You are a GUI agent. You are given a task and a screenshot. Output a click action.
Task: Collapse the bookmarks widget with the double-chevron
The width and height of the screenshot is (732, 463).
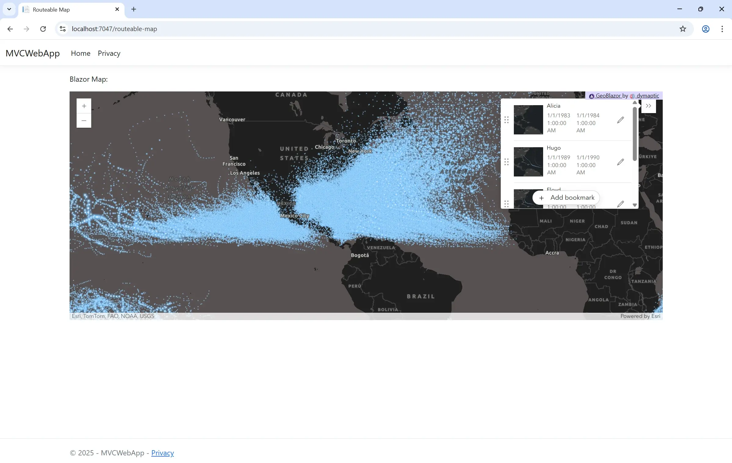[649, 106]
